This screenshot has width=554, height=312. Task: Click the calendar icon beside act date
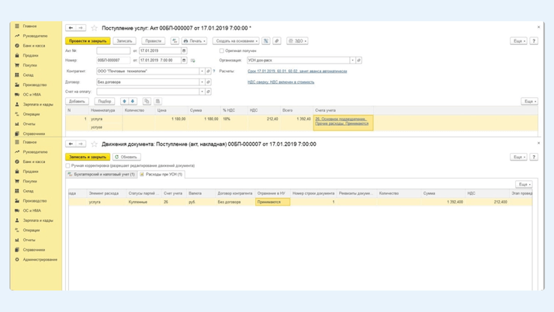184,50
